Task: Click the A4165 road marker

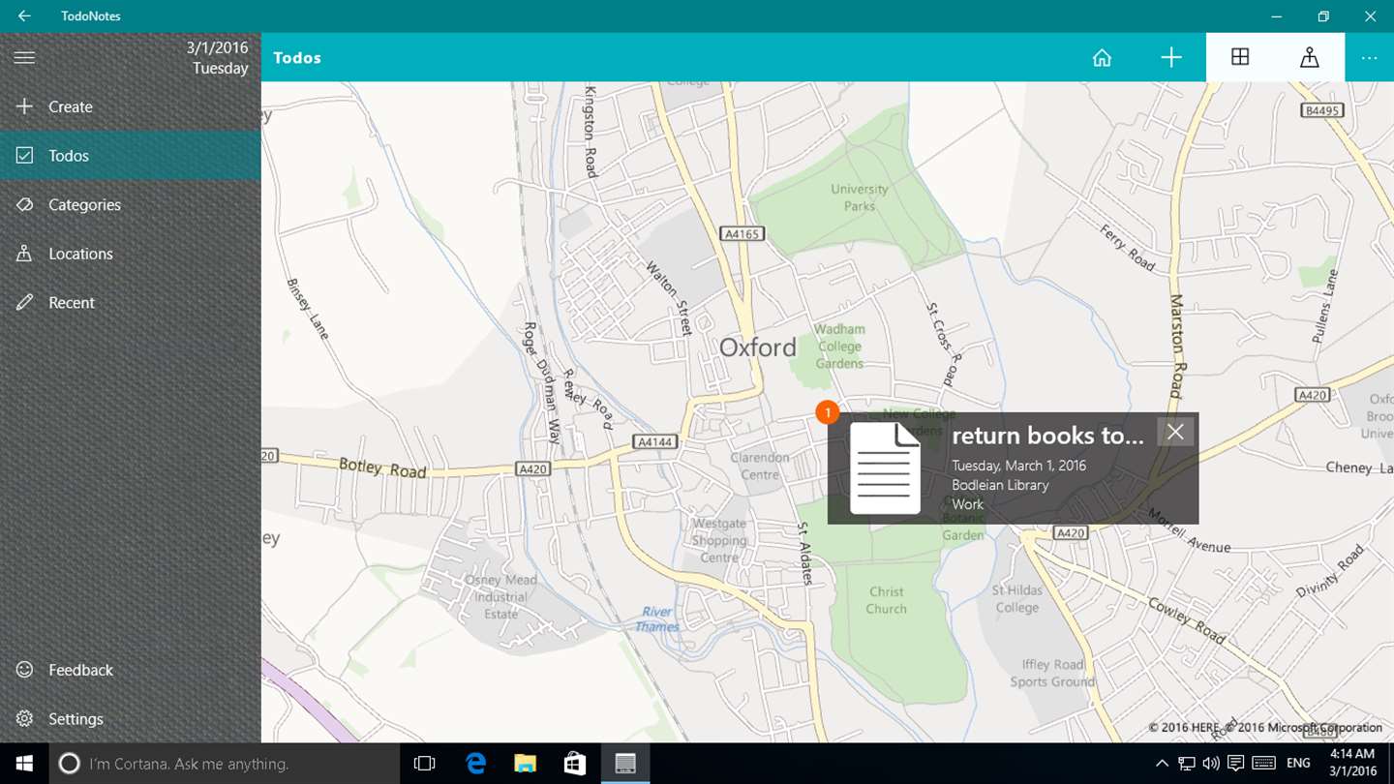Action: tap(742, 233)
